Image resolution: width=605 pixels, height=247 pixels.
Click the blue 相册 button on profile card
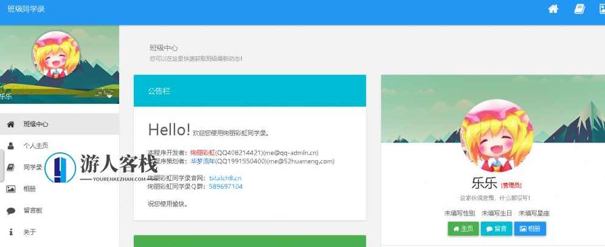click(x=530, y=229)
